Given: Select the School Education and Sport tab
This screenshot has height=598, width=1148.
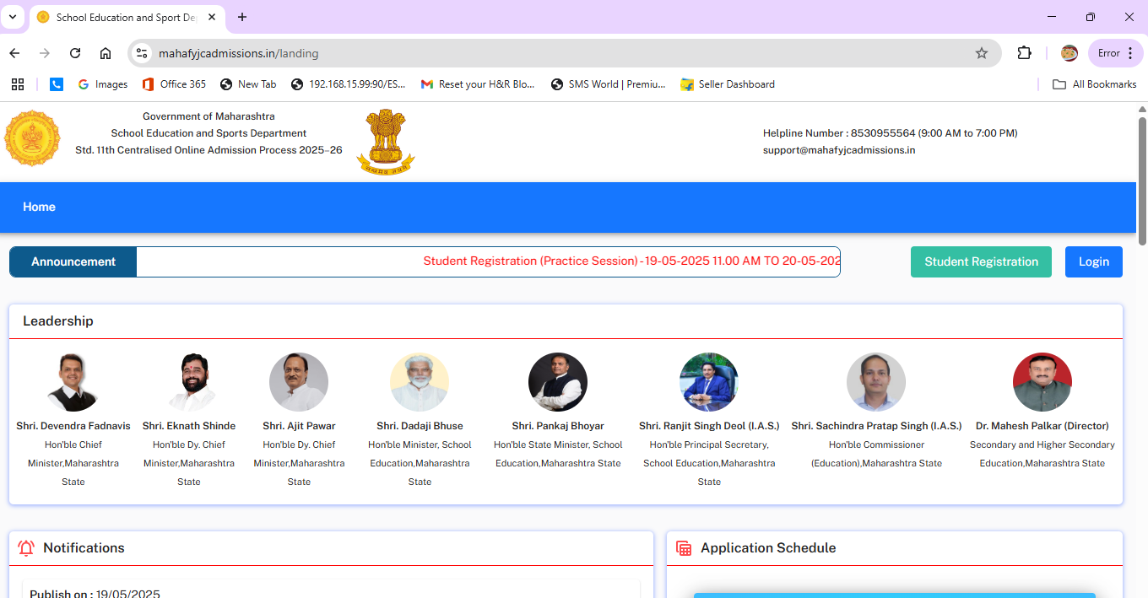Looking at the screenshot, I should point(127,17).
